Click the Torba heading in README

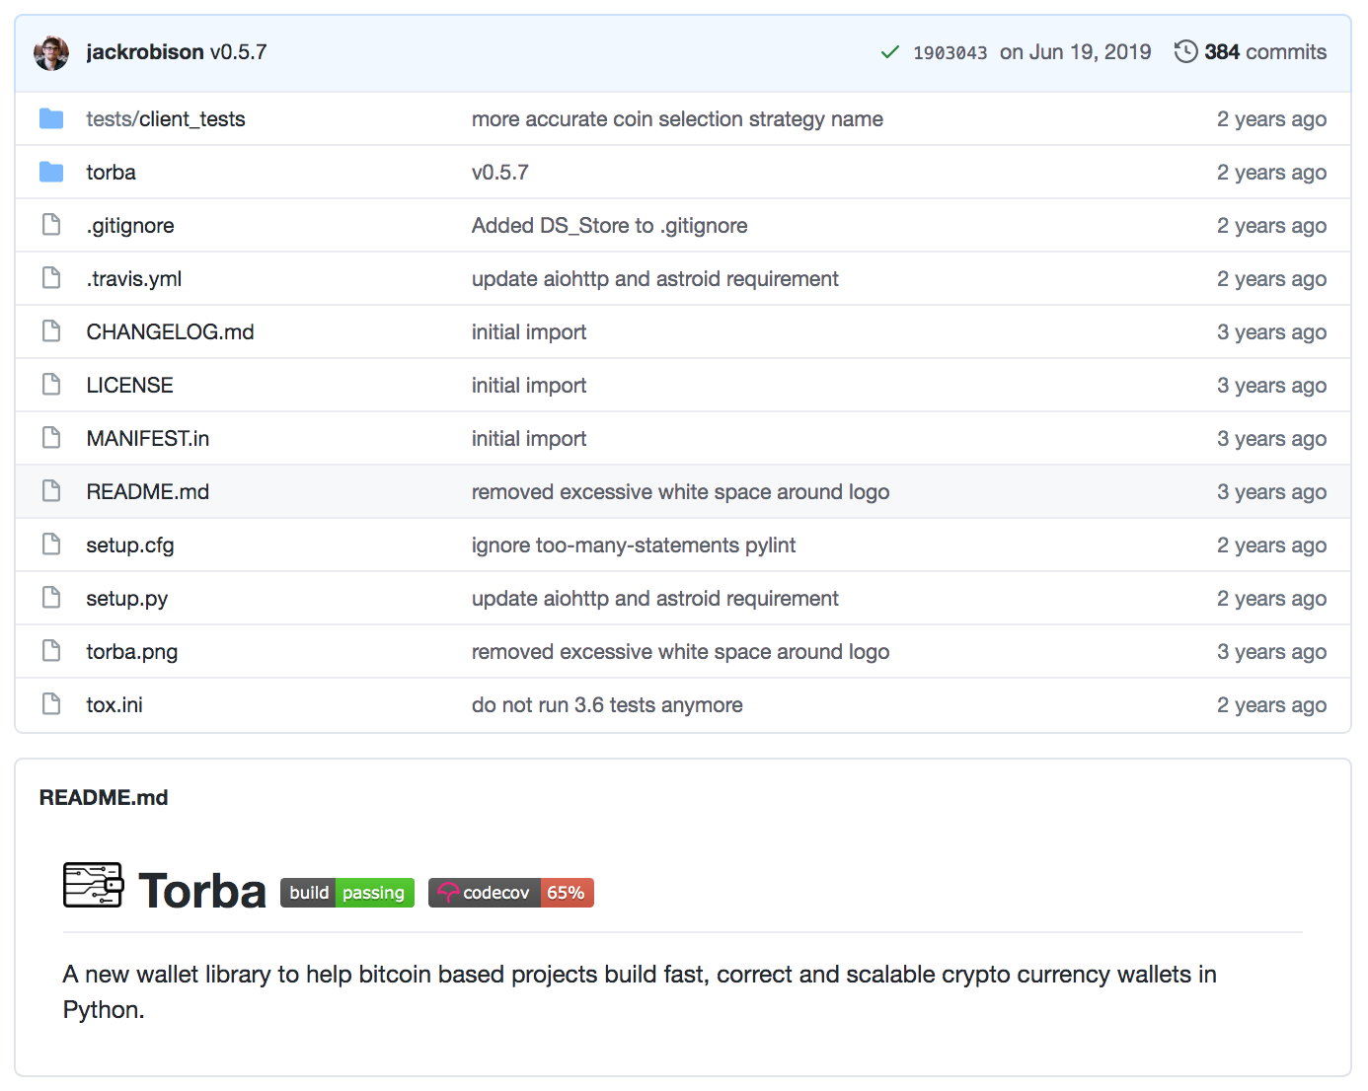point(202,892)
